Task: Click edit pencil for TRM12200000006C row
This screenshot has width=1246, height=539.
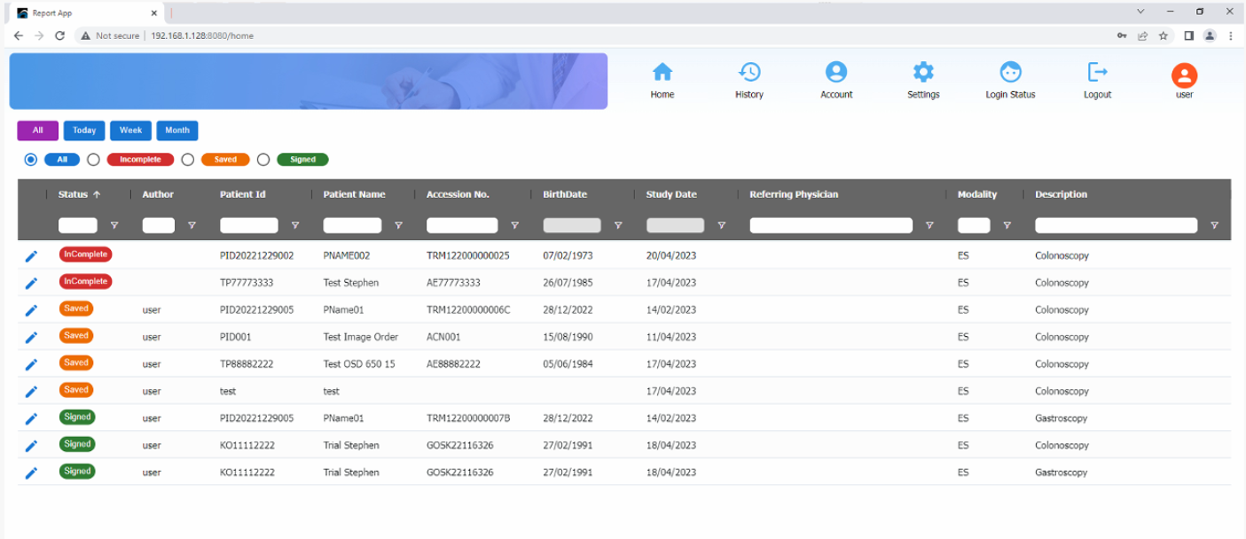Action: (31, 310)
